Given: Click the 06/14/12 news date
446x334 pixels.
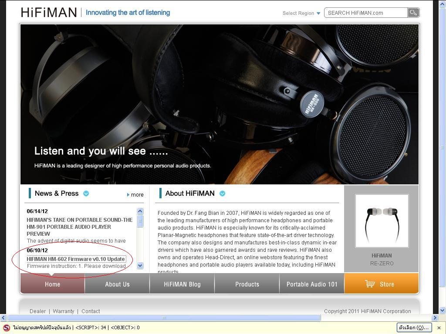Looking at the screenshot, I should click(37, 211).
